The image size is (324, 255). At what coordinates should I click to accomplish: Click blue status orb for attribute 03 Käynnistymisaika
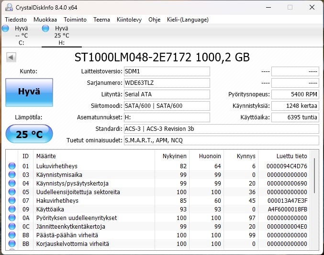(x=12, y=174)
